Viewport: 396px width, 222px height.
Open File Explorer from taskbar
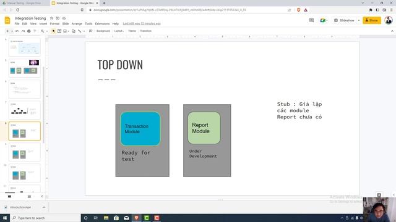coord(106,218)
